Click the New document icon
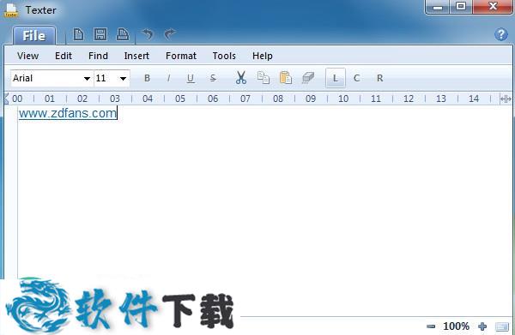This screenshot has width=515, height=335. coord(78,34)
